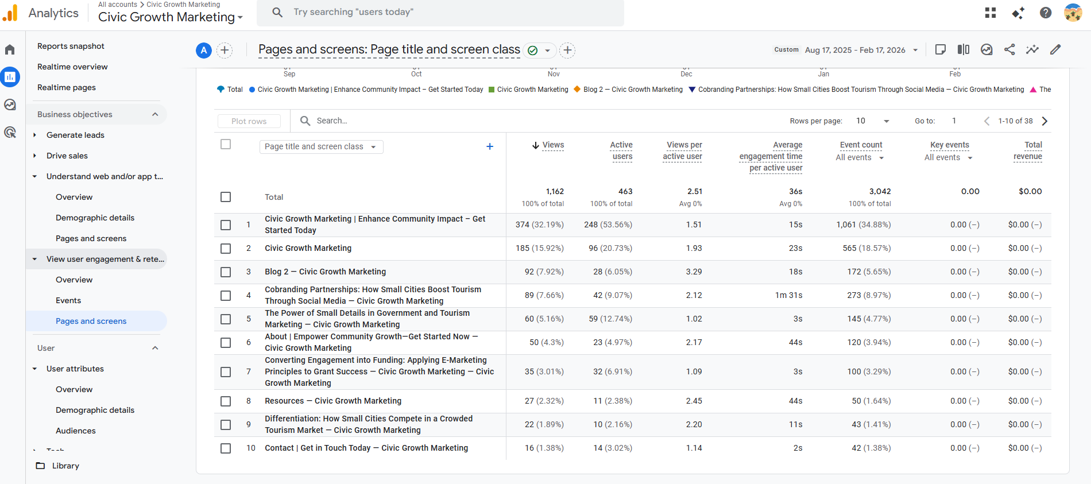
Task: Click the sparkline trend icon in the header
Action: click(x=1032, y=49)
